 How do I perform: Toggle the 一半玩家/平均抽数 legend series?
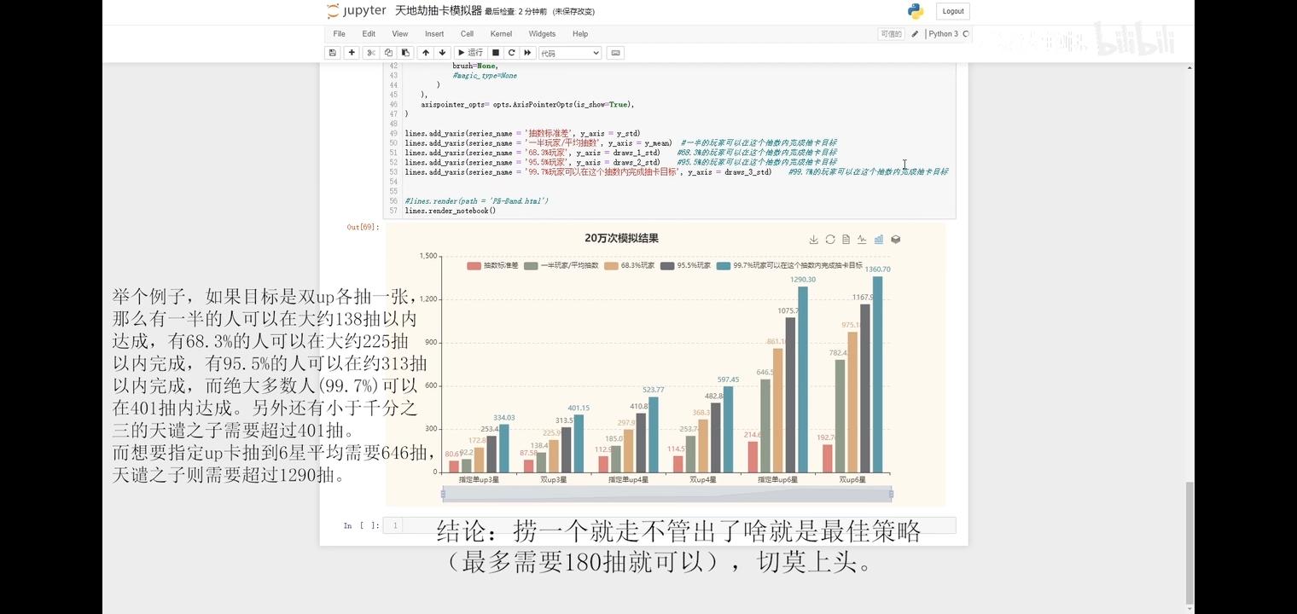(561, 265)
